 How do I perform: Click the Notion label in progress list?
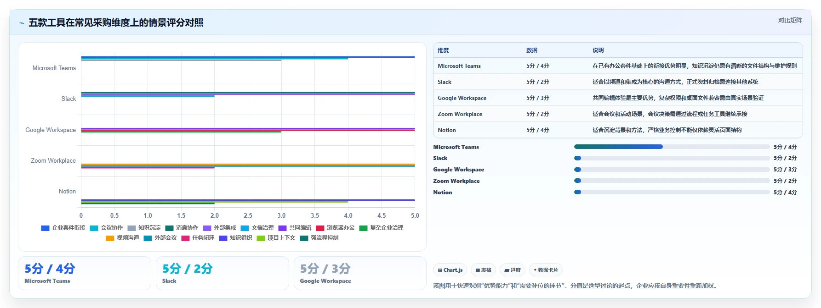443,192
